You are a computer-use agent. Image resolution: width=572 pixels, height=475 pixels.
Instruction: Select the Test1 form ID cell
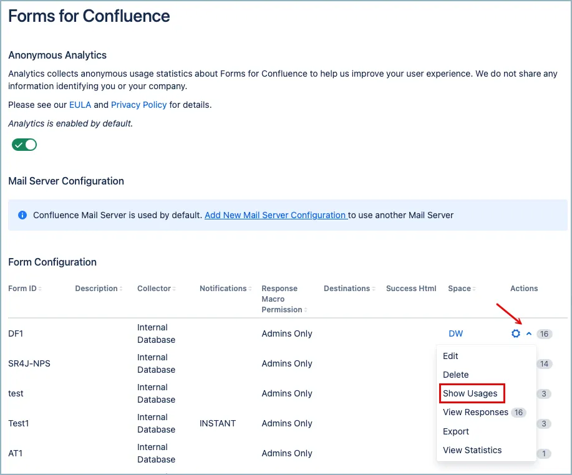(x=19, y=423)
